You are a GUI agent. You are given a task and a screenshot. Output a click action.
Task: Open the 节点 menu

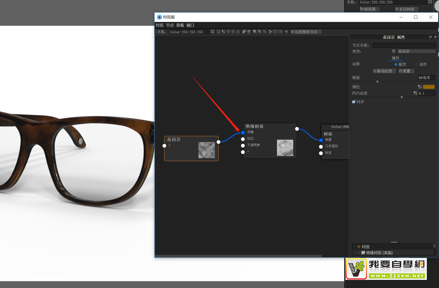pos(170,25)
